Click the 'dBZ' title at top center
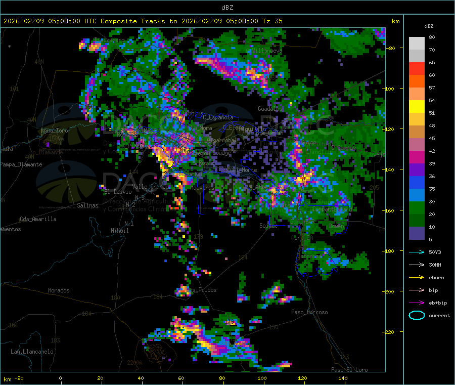 227,7
